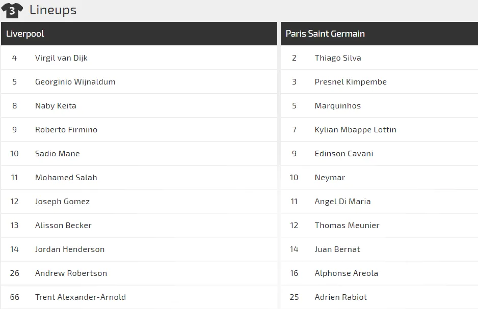Viewport: 478px width, 309px height.
Task: Select Adrien Rabiot in PSG lineup
Action: point(341,297)
